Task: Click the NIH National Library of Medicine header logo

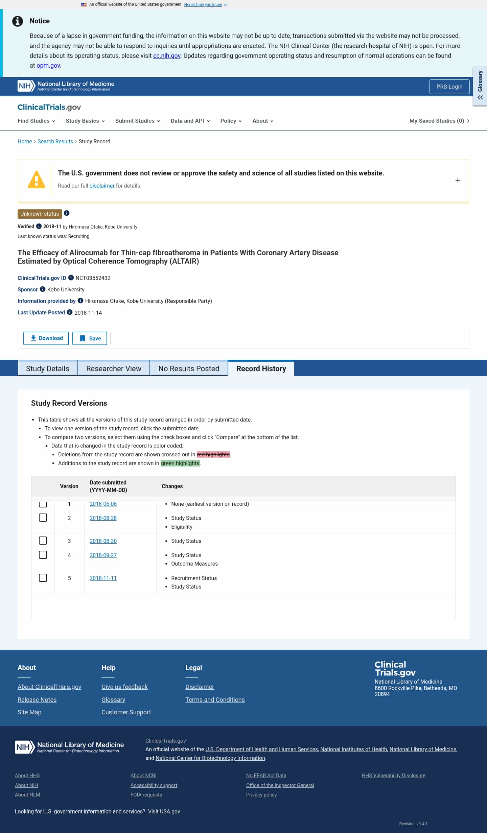Action: click(66, 86)
